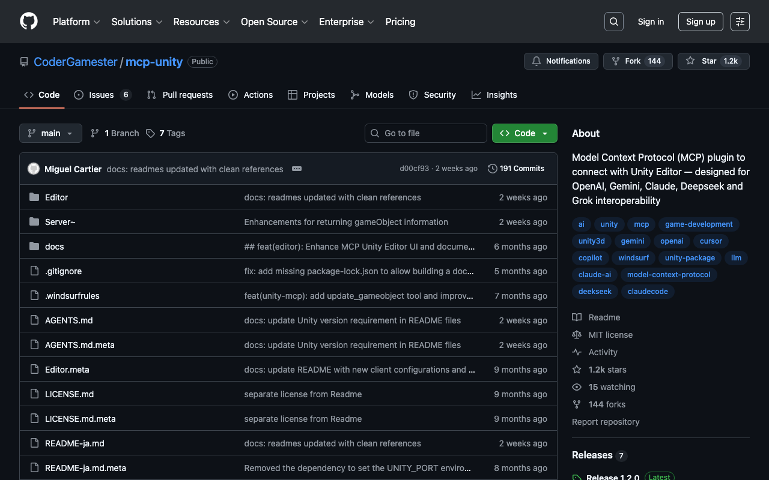
Task: Open the 7 Tags link
Action: coord(166,133)
